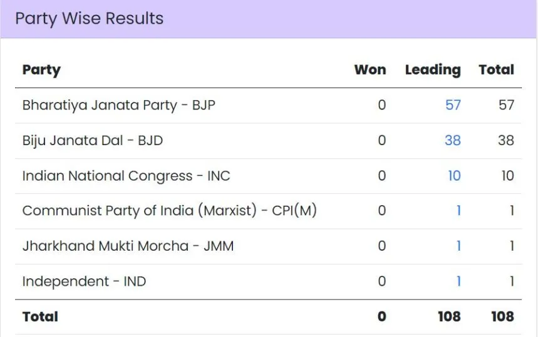Click Bharatiya Janata Party - BJP row
This screenshot has width=538, height=337.
tap(118, 105)
